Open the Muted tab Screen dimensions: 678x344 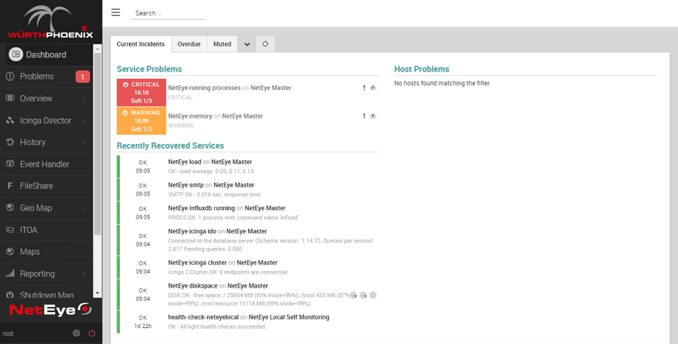[x=222, y=44]
